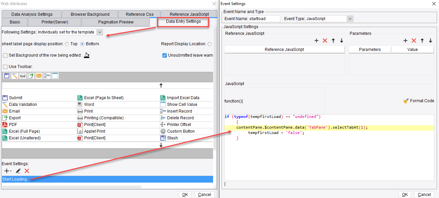Open the Data Analysis Settings tab
439x198 pixels.
coord(32,14)
